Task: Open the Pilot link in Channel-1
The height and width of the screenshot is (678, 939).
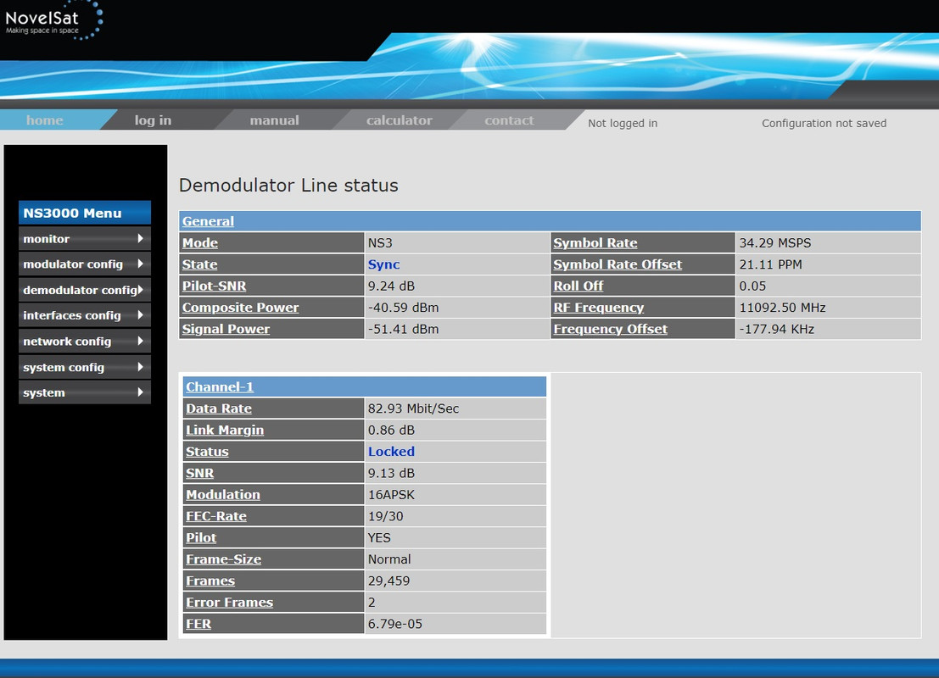Action: coord(201,537)
